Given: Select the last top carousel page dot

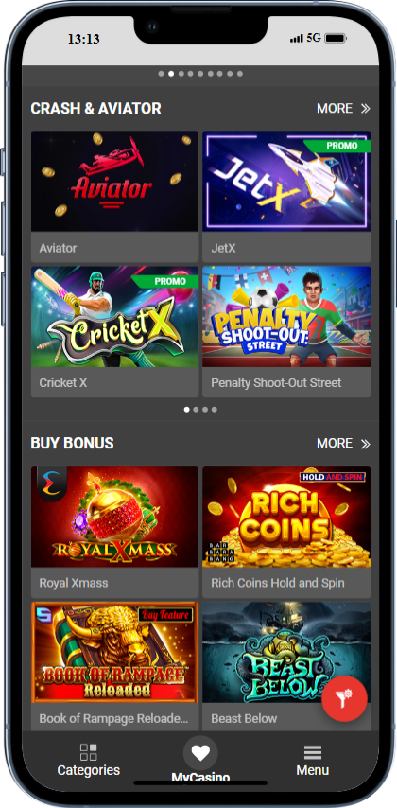Looking at the screenshot, I should point(240,74).
